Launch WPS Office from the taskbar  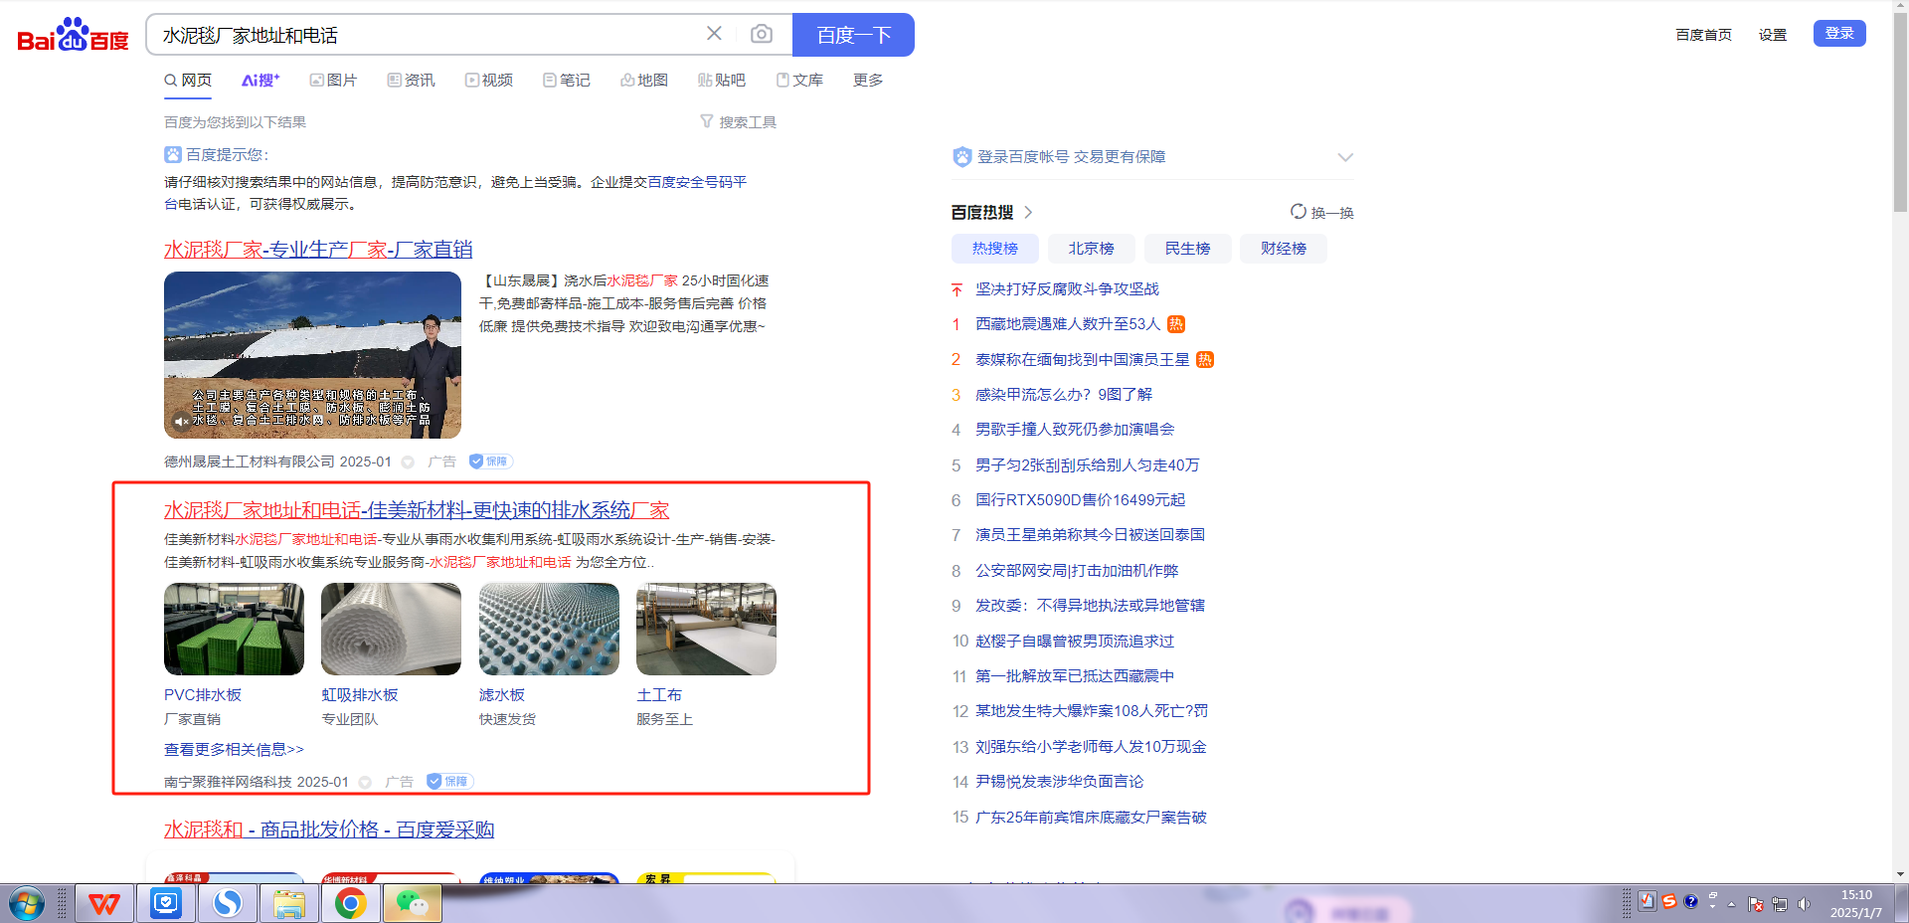click(x=104, y=903)
